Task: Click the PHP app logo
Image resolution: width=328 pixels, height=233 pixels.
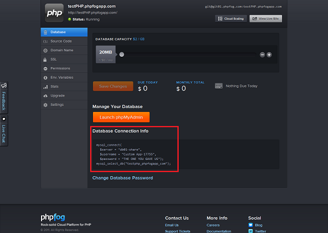Action: [x=54, y=13]
